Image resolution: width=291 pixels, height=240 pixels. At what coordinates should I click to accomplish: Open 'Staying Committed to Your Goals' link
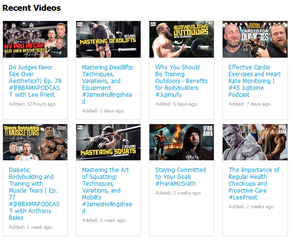pos(180,176)
